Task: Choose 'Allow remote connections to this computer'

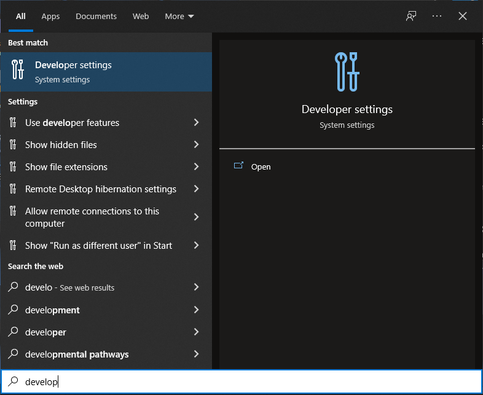Action: pos(92,217)
